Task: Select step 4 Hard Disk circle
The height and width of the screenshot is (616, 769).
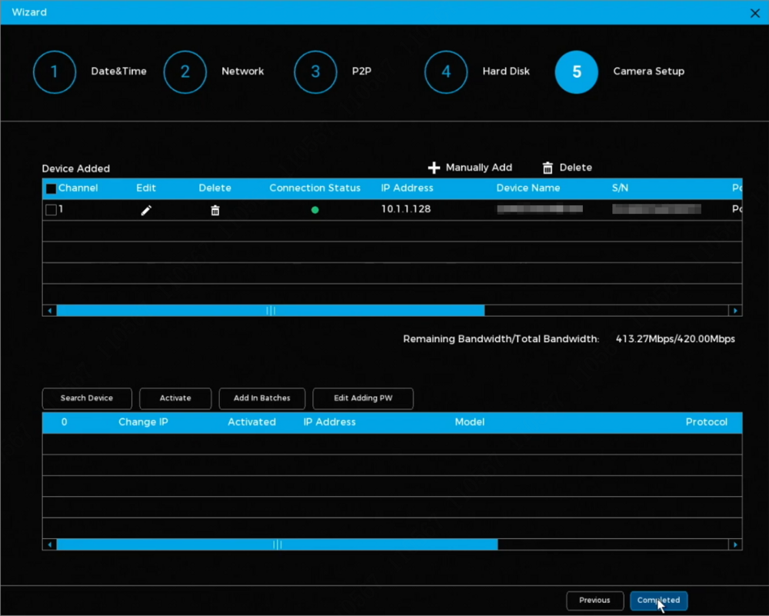Action: [446, 72]
